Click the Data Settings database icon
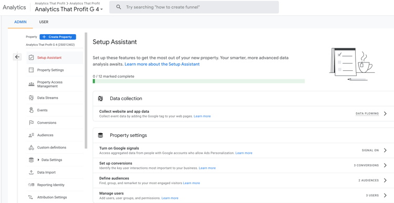Screen dimensions: 394x203 tap(31, 160)
